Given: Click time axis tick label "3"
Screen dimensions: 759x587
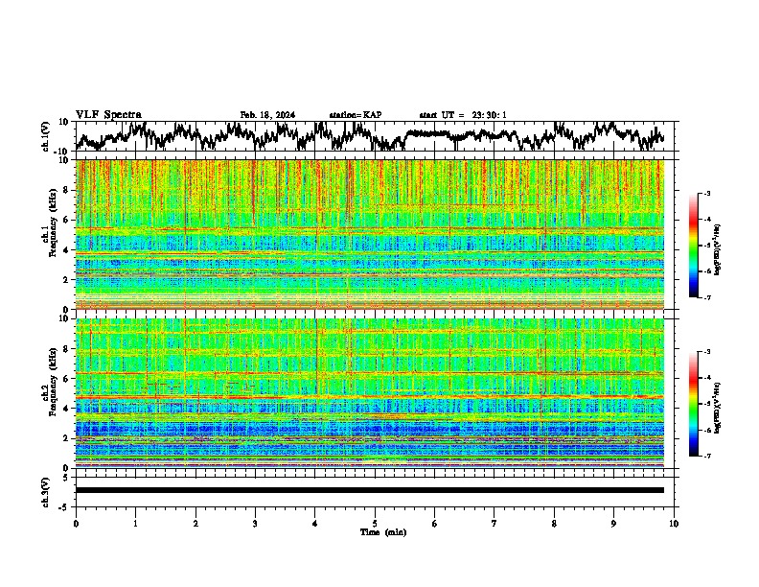Looking at the screenshot, I should (x=255, y=524).
